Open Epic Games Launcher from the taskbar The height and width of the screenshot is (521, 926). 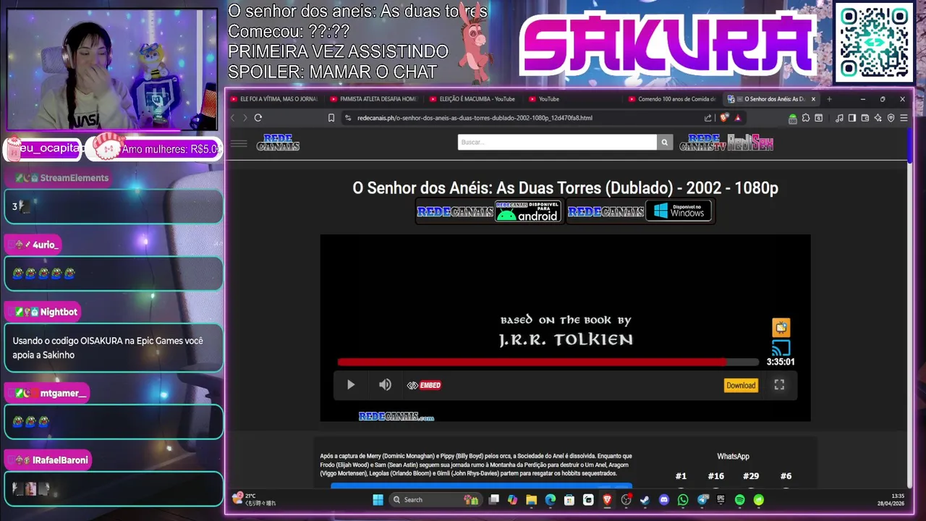click(x=721, y=499)
